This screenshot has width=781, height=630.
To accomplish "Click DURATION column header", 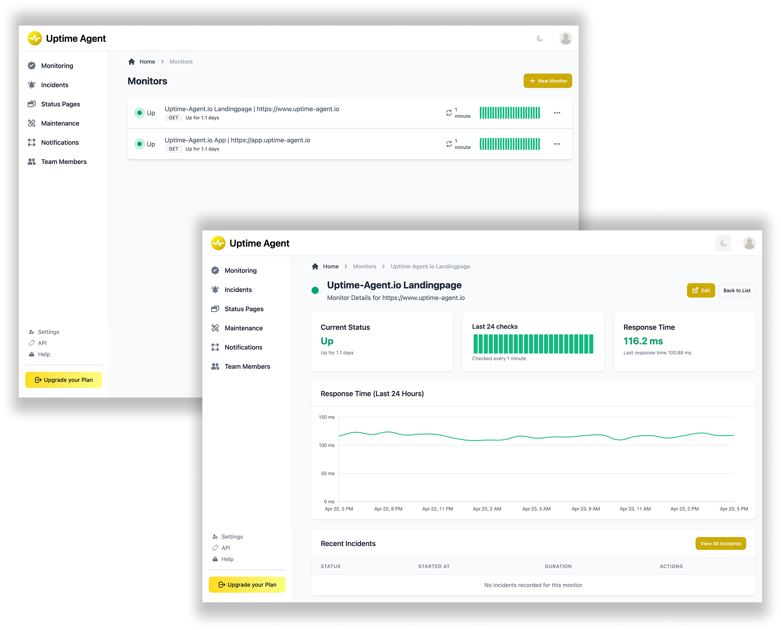I will [558, 566].
